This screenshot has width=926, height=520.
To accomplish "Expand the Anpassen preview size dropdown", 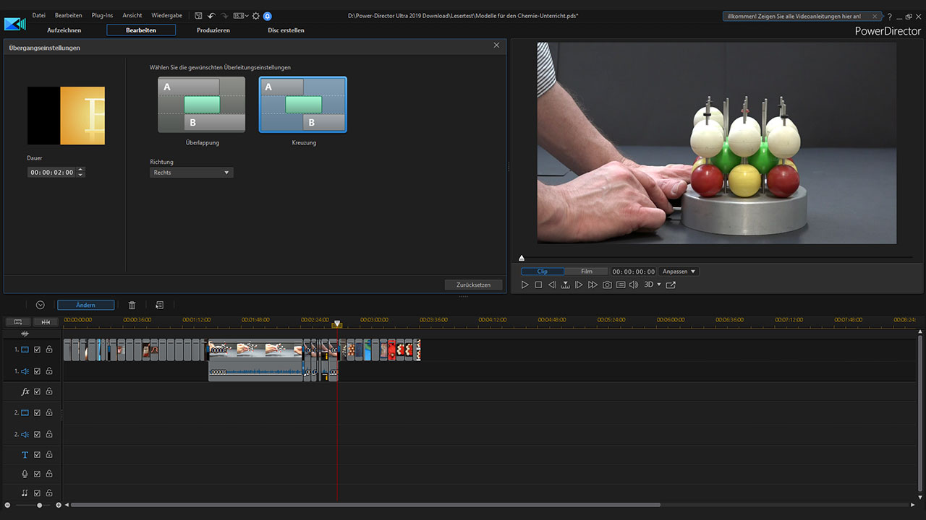I will [679, 272].
